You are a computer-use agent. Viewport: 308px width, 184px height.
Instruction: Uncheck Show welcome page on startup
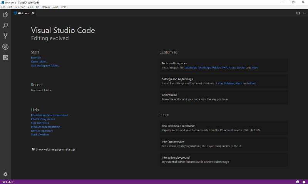pyautogui.click(x=33, y=149)
